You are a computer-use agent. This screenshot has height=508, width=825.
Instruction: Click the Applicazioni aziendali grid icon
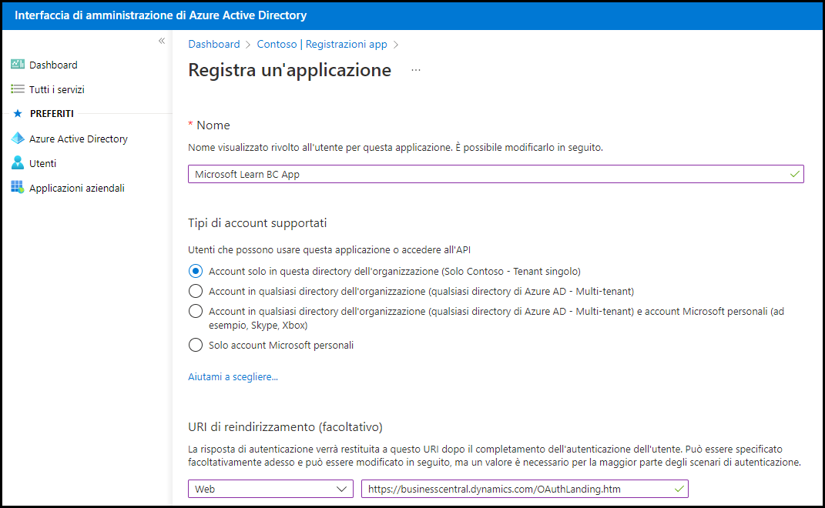(x=18, y=188)
